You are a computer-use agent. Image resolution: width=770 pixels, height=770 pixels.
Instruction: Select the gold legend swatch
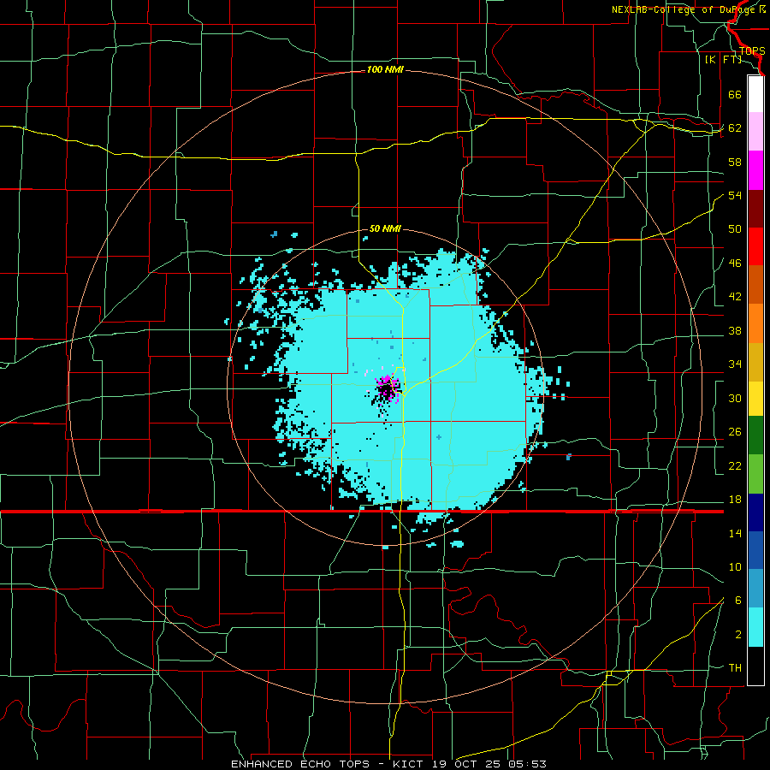pos(755,362)
